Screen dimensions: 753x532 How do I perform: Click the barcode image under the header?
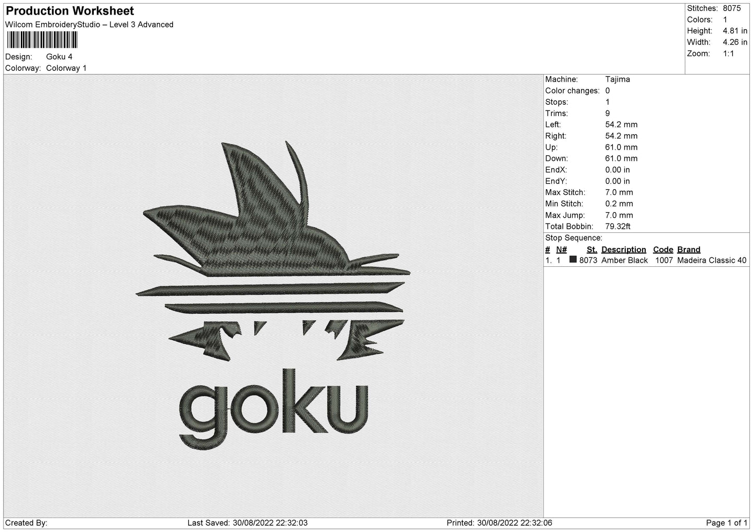[x=42, y=40]
